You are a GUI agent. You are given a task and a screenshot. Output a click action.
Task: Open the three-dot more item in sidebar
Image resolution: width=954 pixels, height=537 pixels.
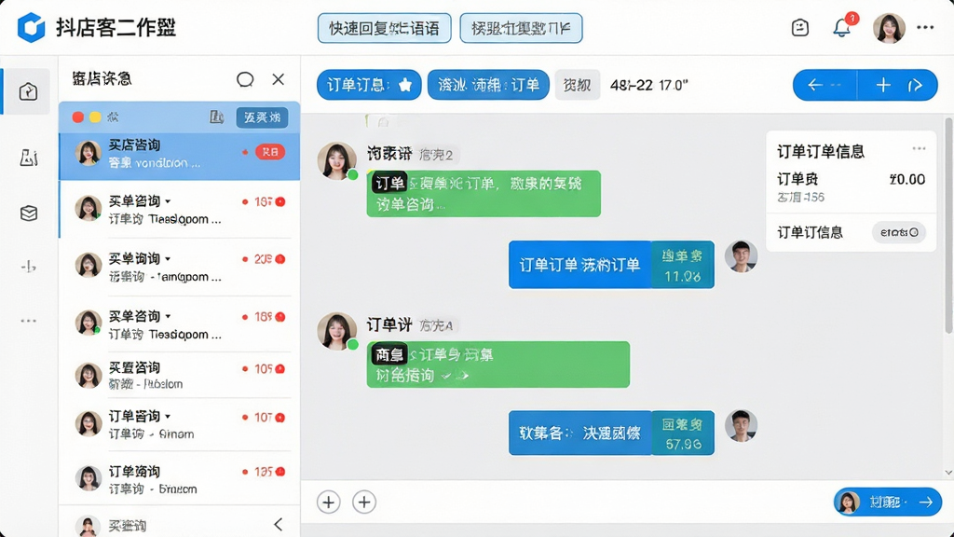[x=29, y=321]
